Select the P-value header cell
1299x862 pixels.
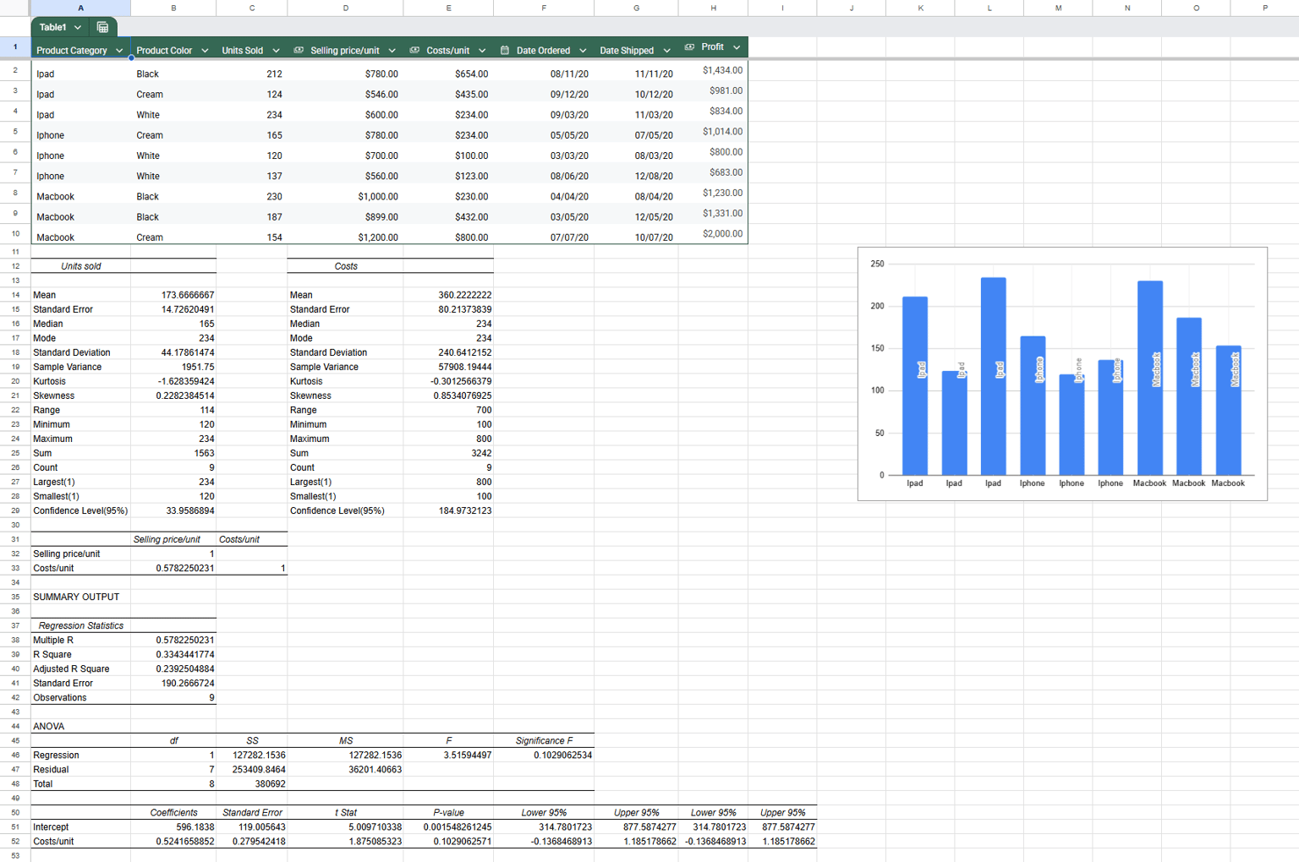448,812
